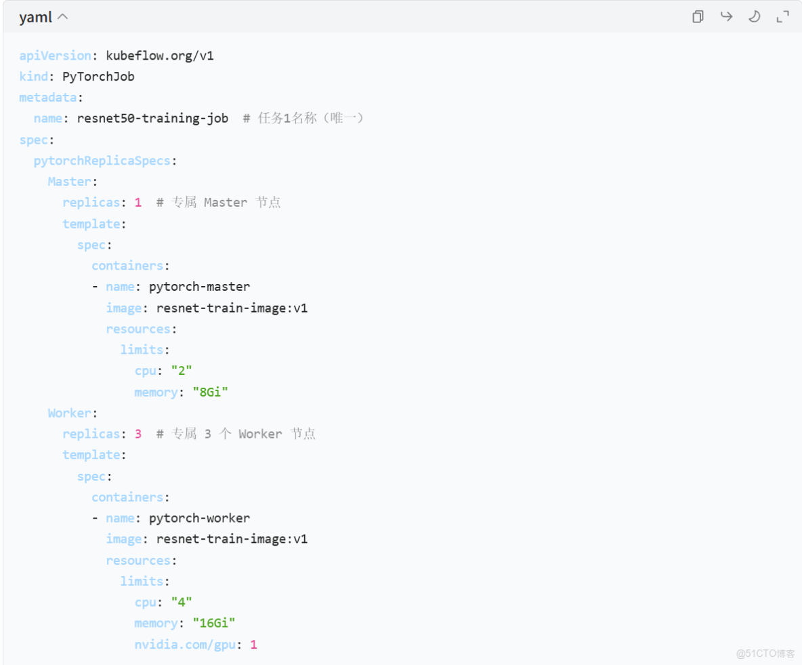Click the yaml language label
Screen dimensions: 802x665
[x=35, y=18]
